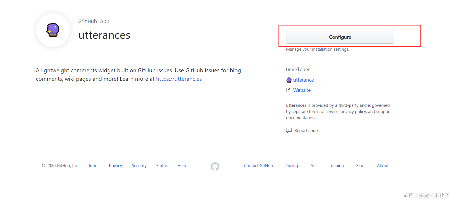Open the Contact GitHub footer link
The height and width of the screenshot is (200, 451).
(x=258, y=166)
